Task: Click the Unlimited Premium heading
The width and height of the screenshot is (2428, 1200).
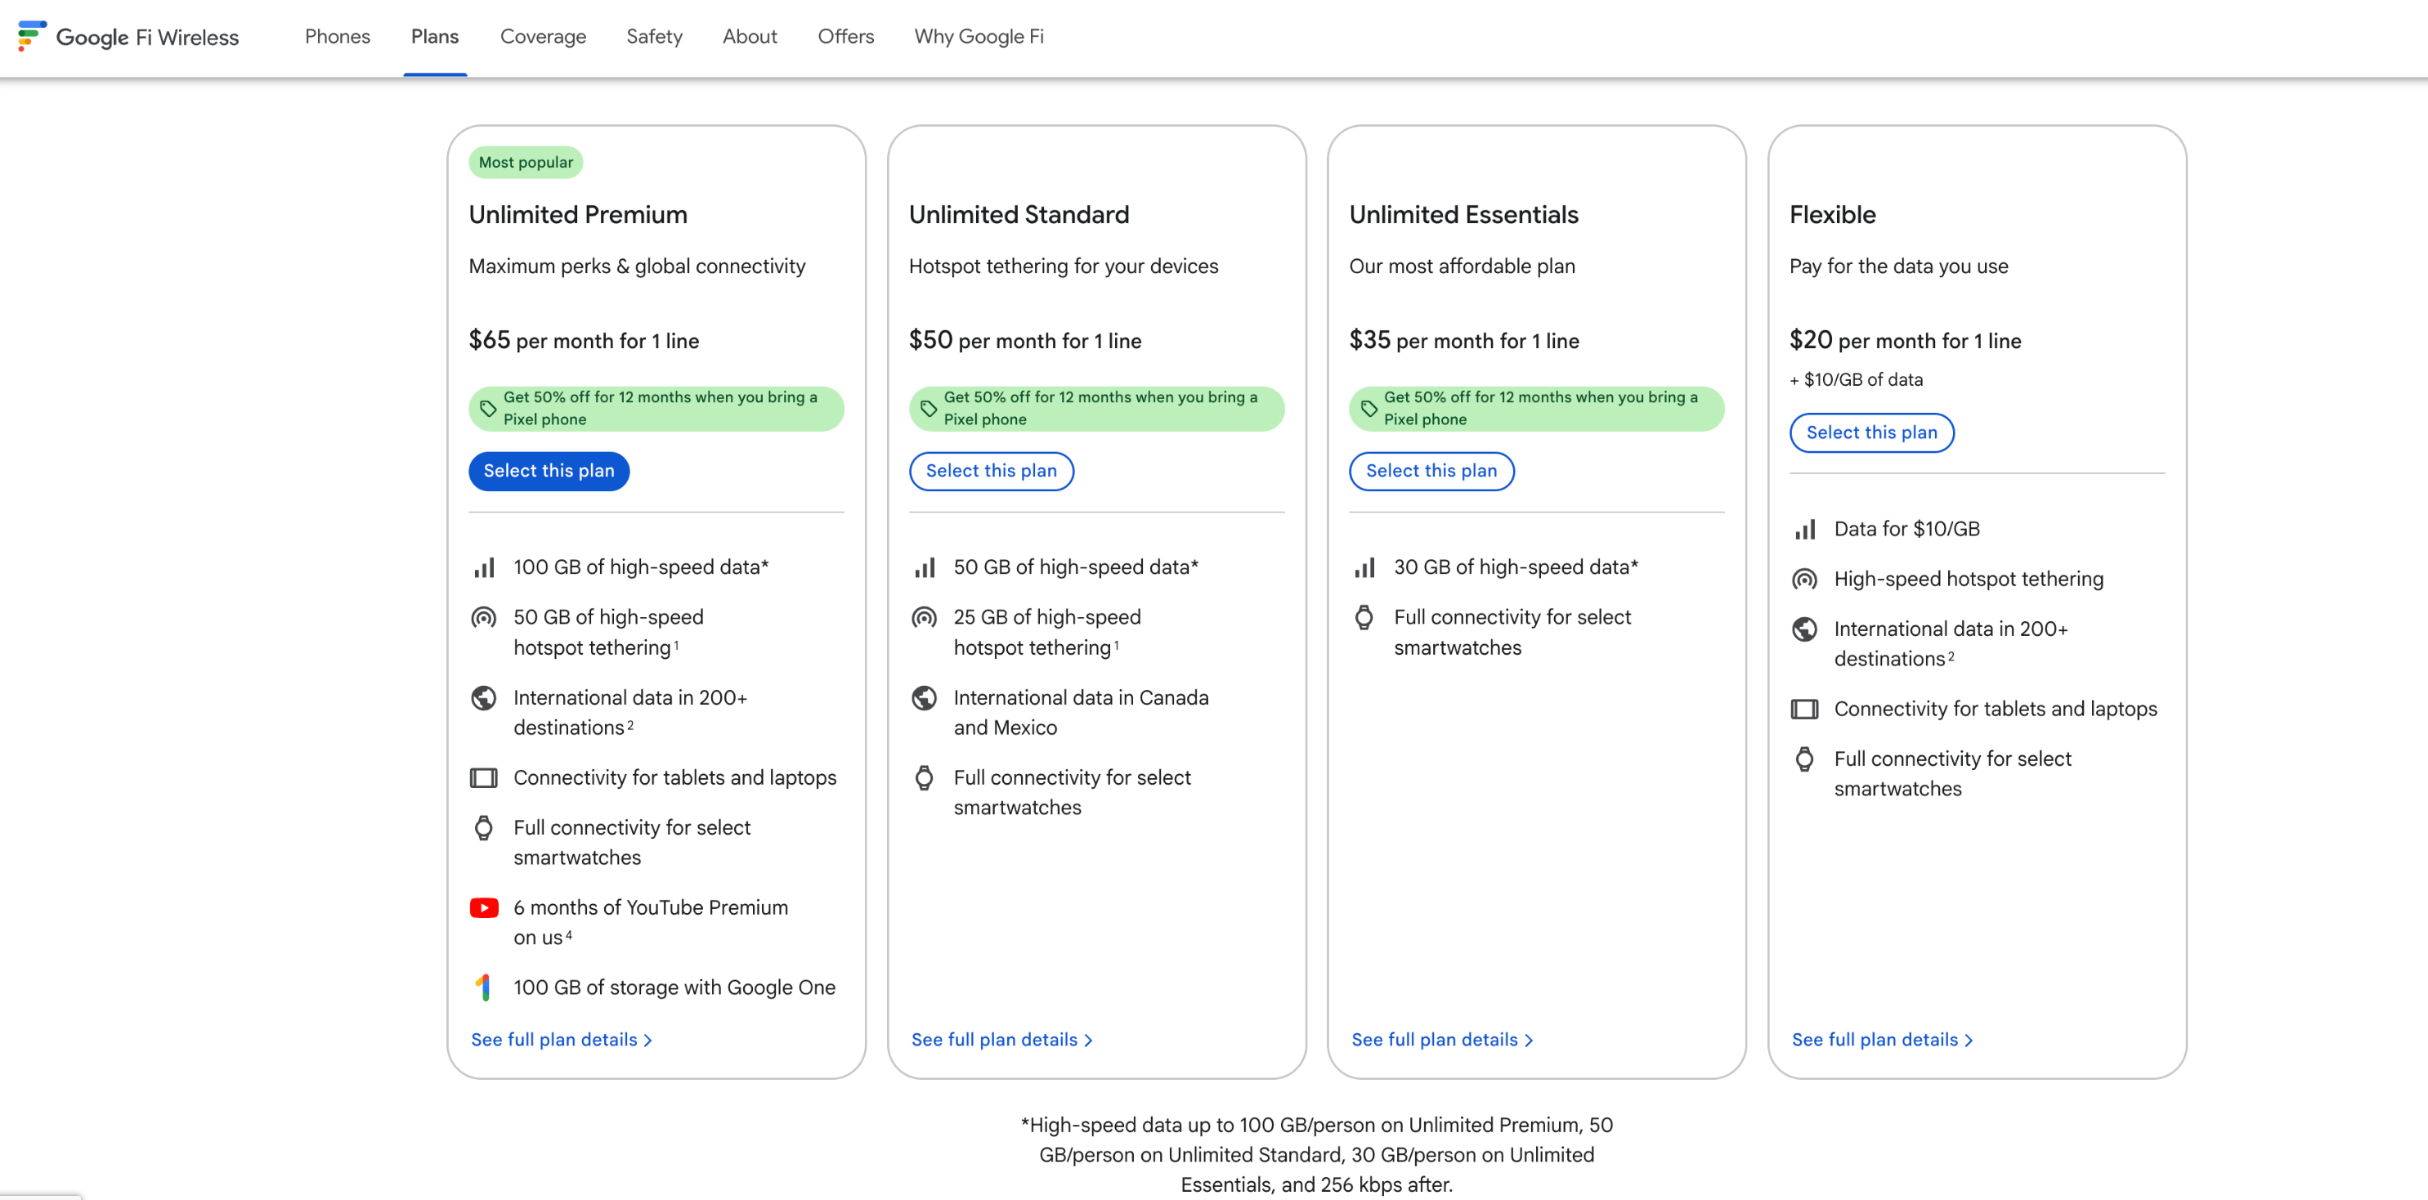Action: coord(578,215)
